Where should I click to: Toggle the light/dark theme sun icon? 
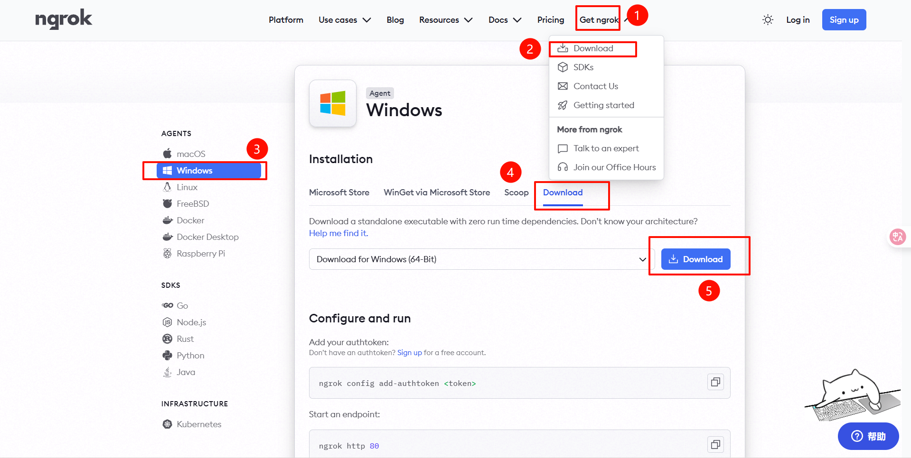pos(768,20)
